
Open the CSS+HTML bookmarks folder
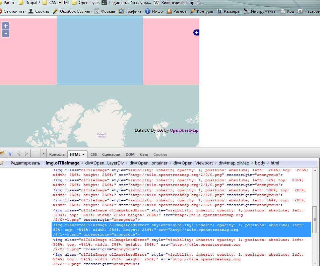[56, 3]
